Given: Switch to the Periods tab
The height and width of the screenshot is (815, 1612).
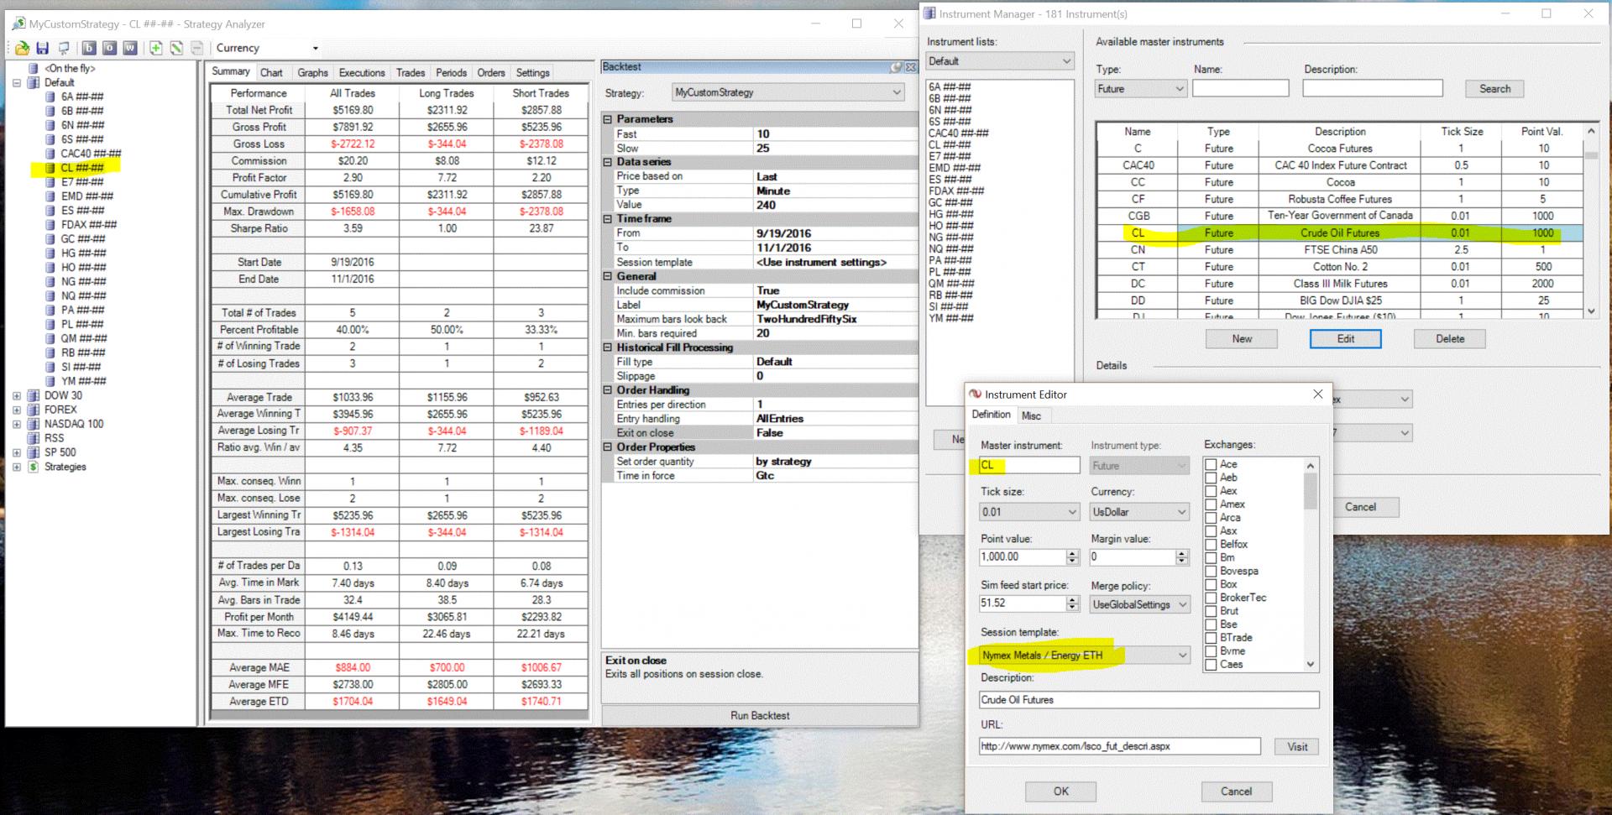Looking at the screenshot, I should point(451,73).
